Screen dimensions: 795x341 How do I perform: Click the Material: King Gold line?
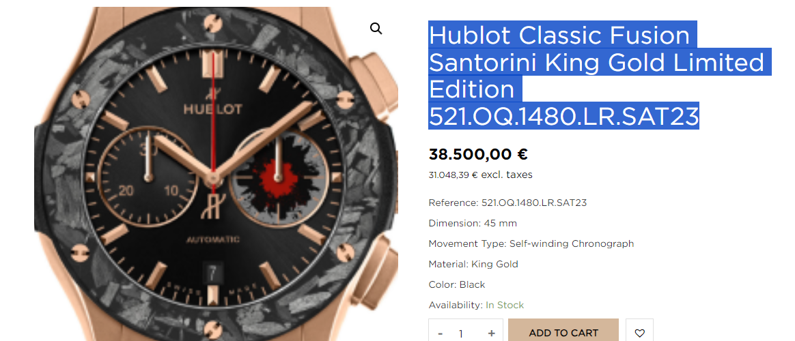pos(473,264)
